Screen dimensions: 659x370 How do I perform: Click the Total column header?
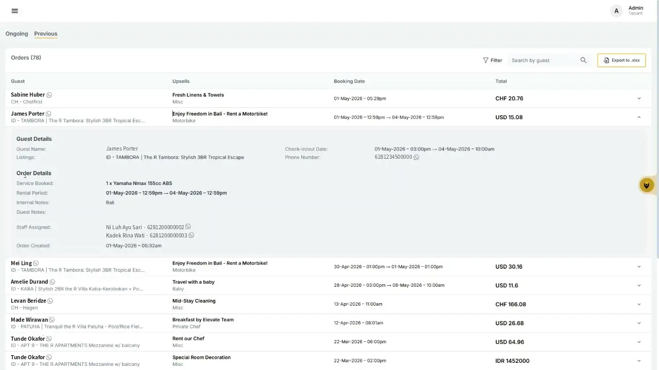[x=501, y=81]
